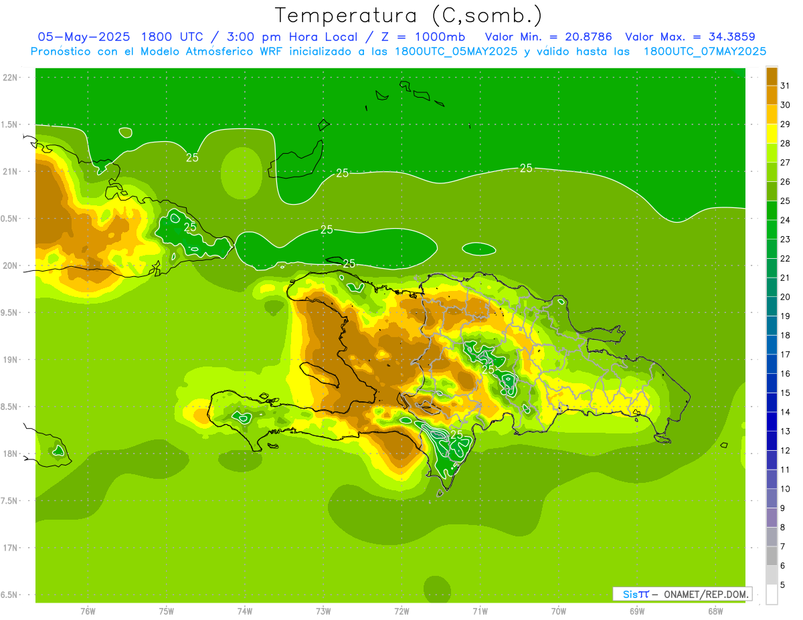Click the legend band between 26 and 27

click(x=772, y=173)
